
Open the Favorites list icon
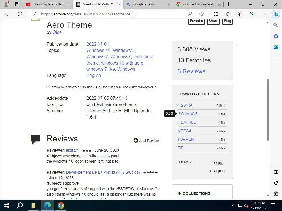[x=228, y=14]
